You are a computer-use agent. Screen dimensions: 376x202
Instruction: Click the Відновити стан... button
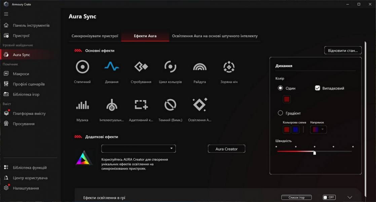tap(343, 50)
